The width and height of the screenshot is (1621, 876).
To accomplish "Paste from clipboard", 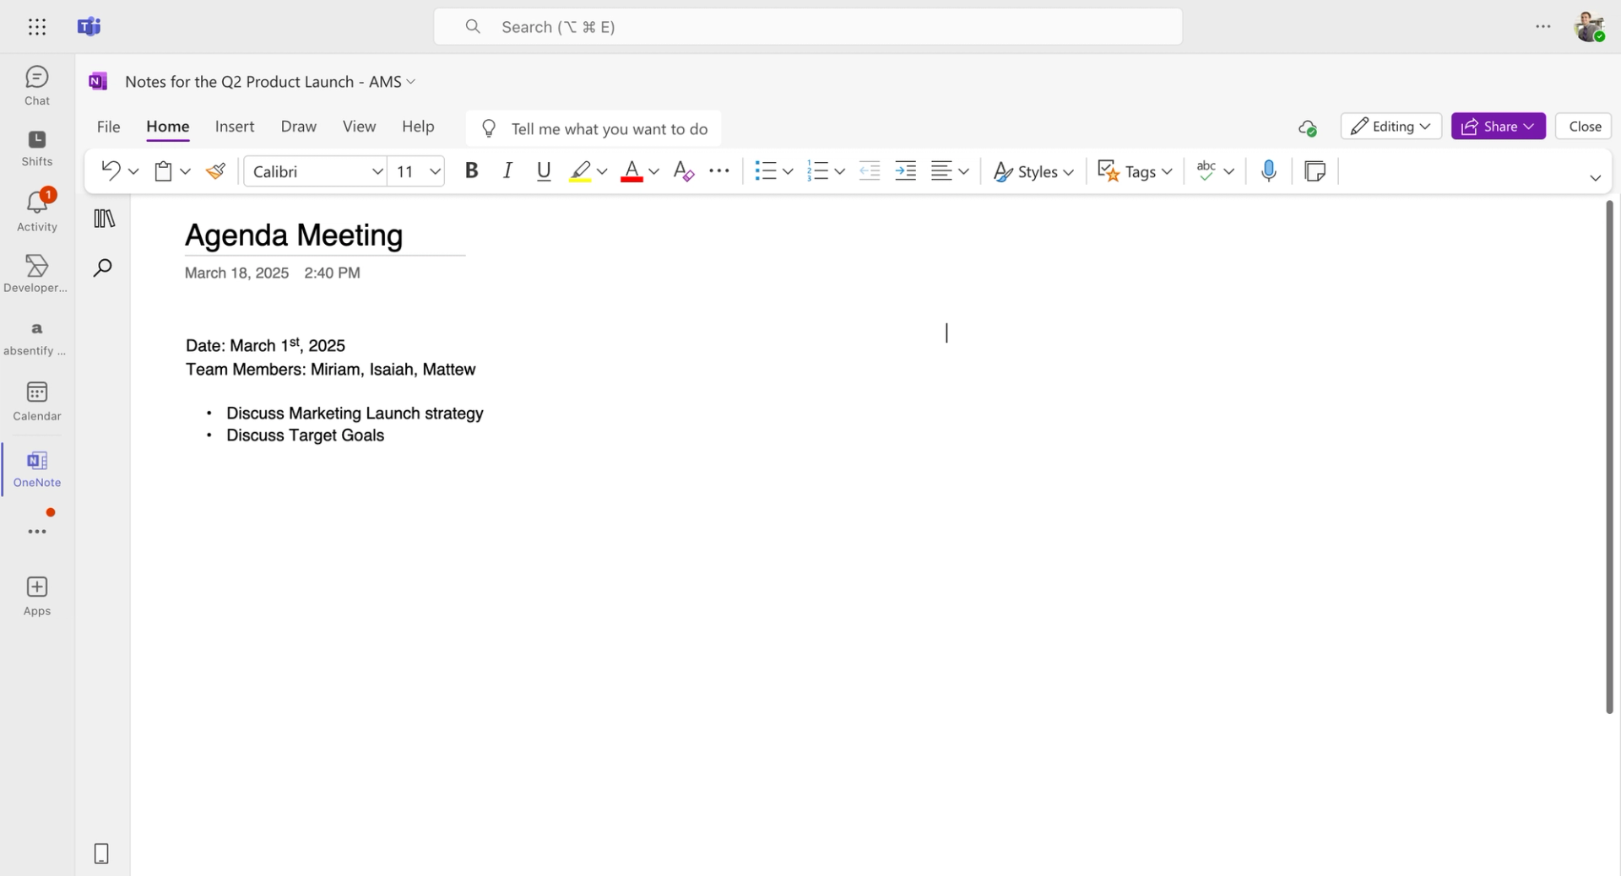I will click(x=164, y=171).
